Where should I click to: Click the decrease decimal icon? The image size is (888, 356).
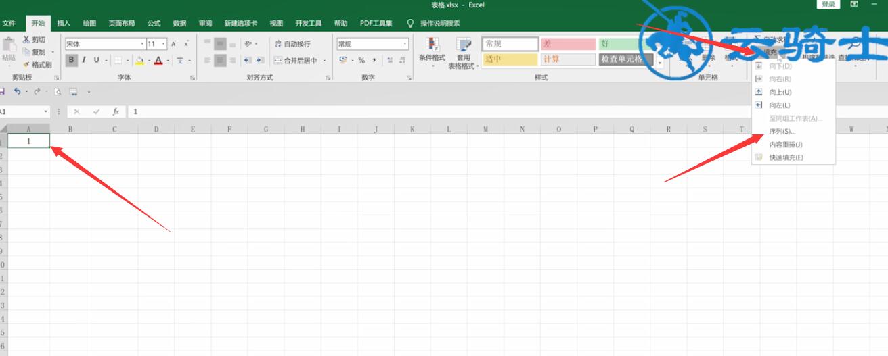coord(403,60)
